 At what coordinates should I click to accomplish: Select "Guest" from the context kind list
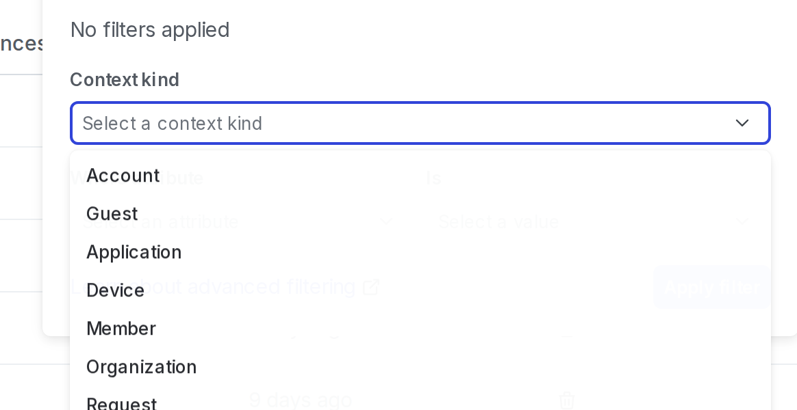112,214
